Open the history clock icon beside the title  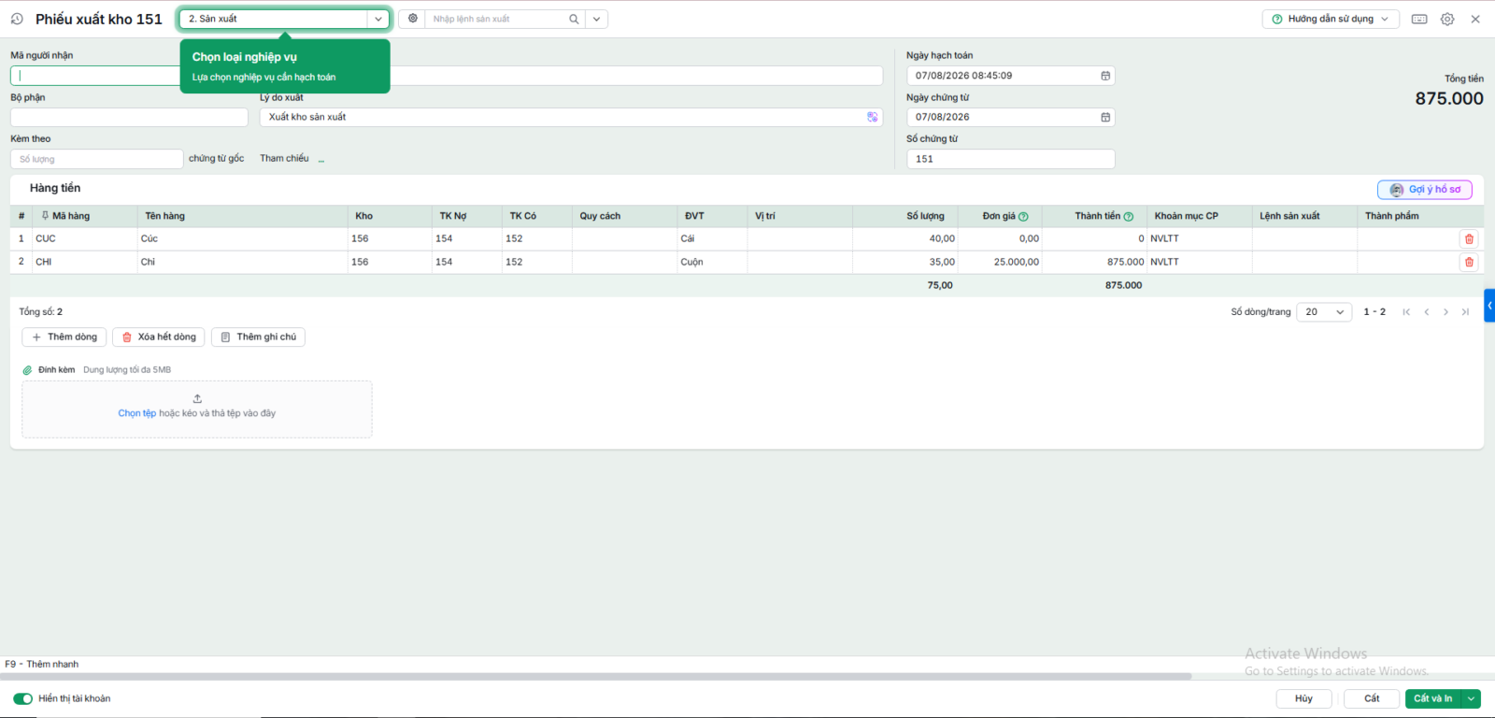coord(17,19)
